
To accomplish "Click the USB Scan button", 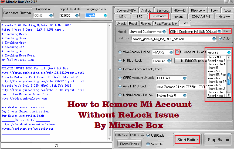I will pos(137,135).
